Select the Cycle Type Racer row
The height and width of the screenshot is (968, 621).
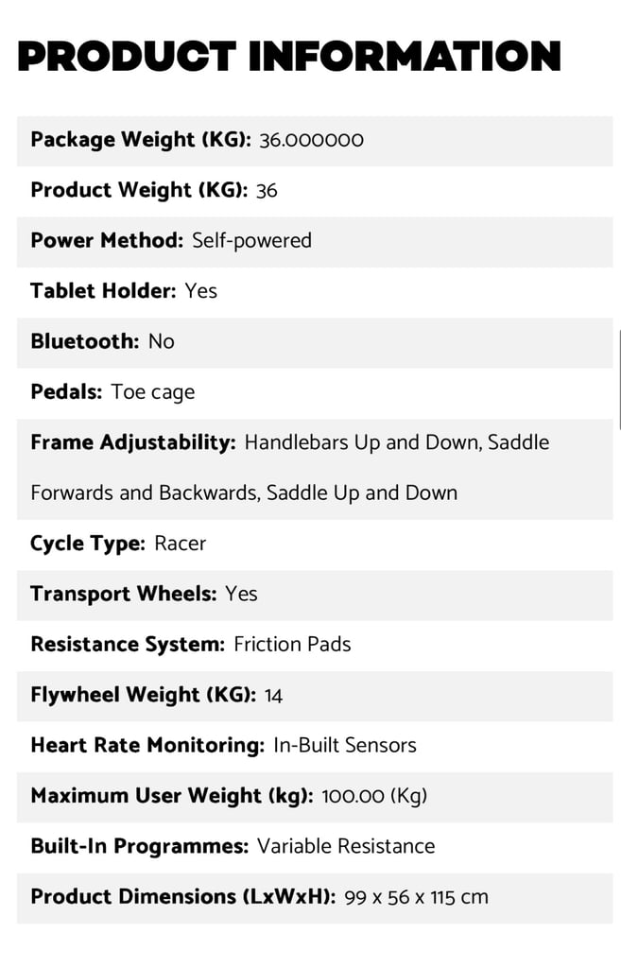pyautogui.click(x=315, y=545)
